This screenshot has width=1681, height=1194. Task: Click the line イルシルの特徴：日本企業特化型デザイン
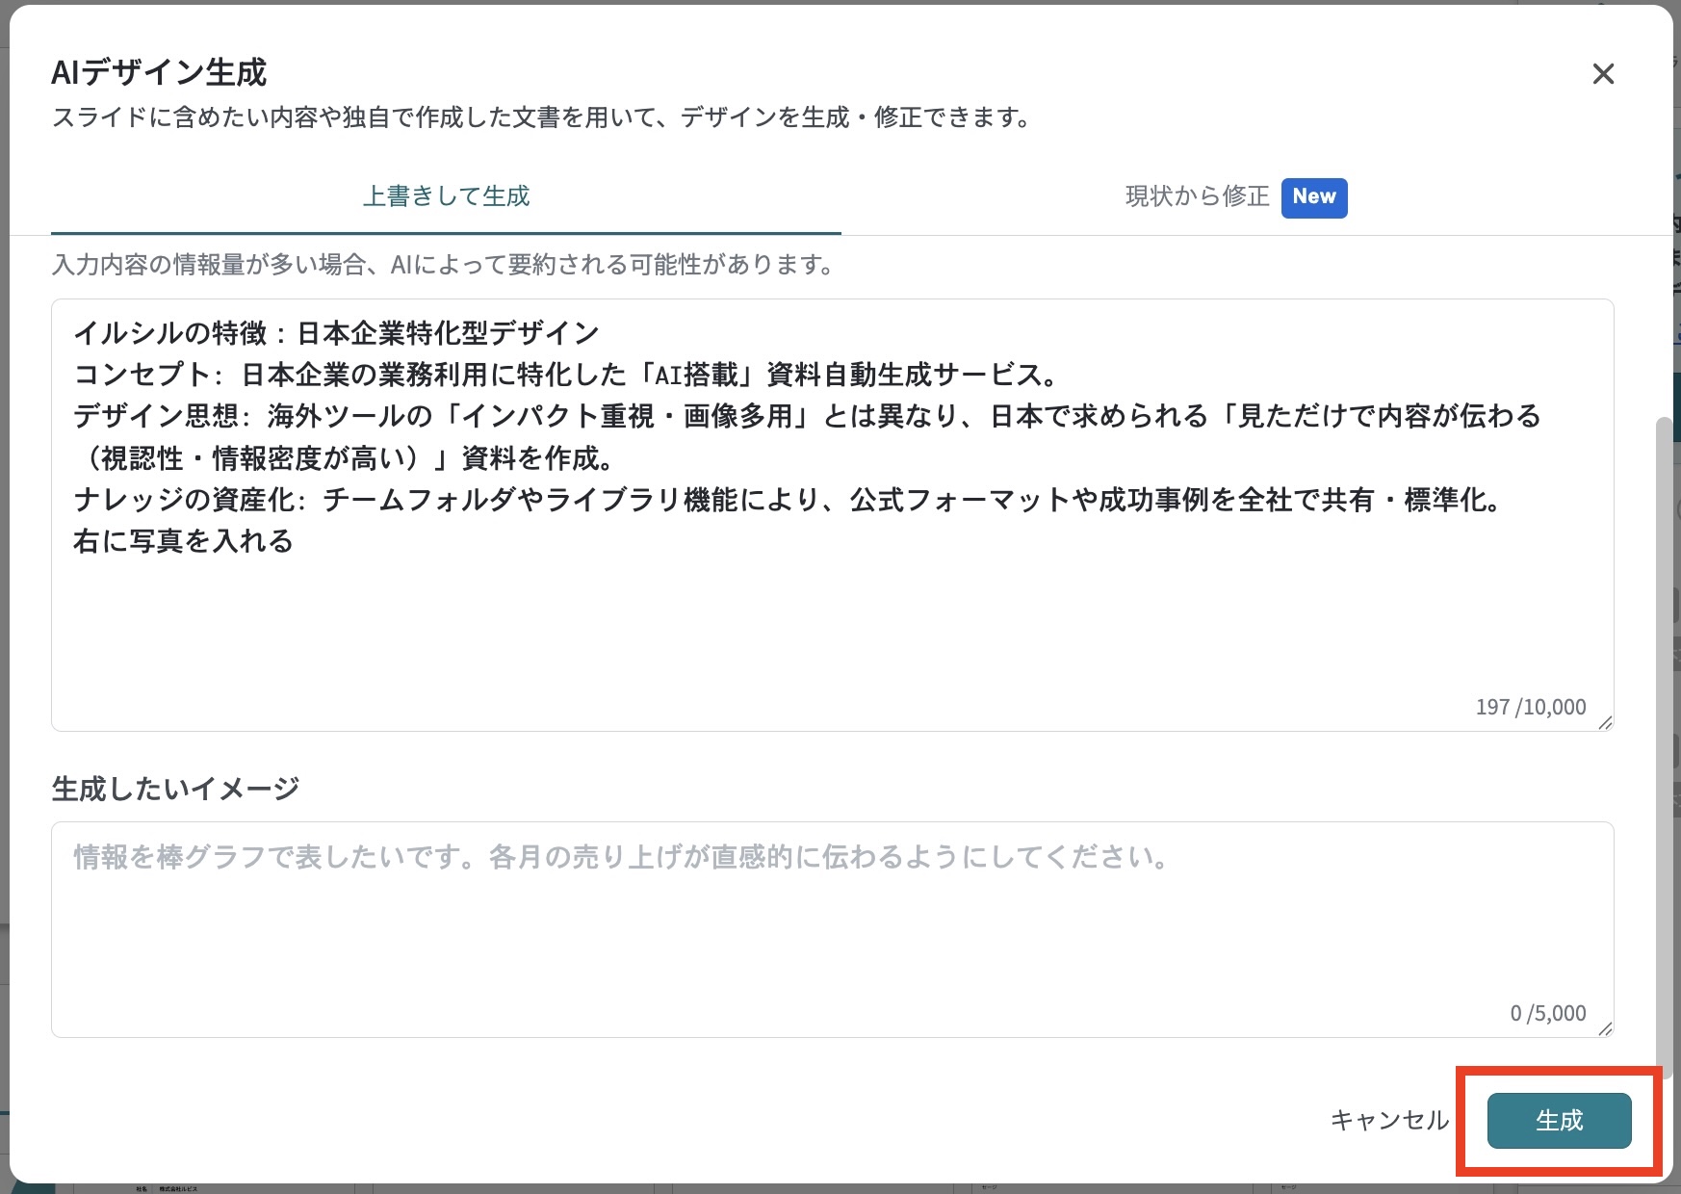337,333
